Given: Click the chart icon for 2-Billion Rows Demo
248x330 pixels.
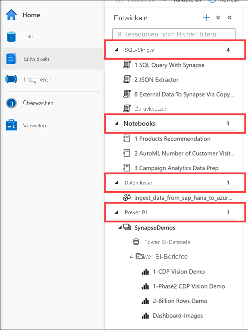Looking at the screenshot, I should pos(145,301).
